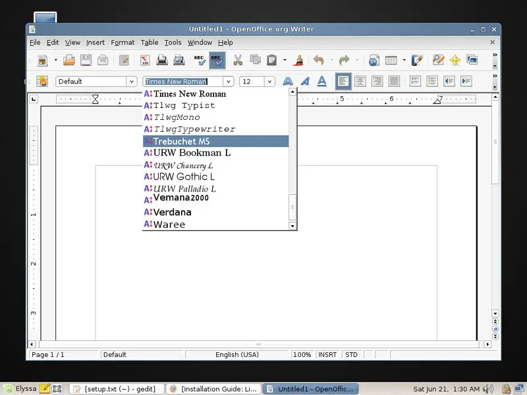Select Align Right paragraph button

click(377, 81)
